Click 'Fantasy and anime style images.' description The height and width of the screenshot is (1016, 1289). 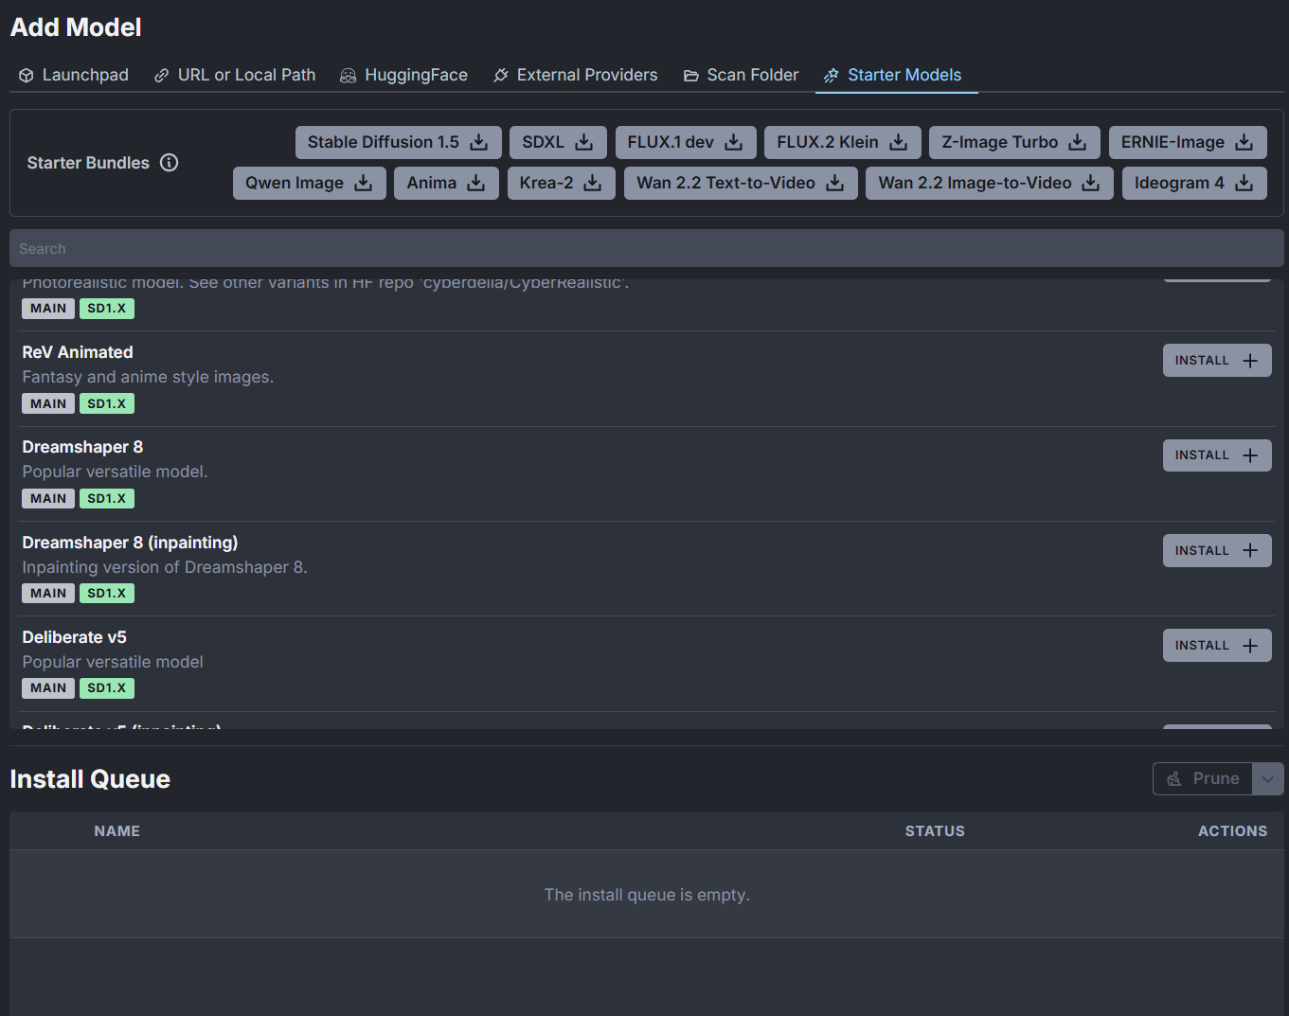point(148,377)
